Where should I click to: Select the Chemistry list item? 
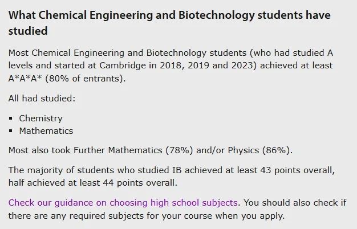point(40,118)
